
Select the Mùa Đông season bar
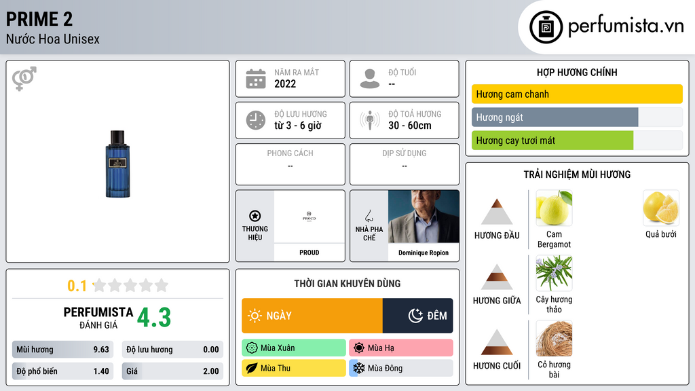click(401, 368)
